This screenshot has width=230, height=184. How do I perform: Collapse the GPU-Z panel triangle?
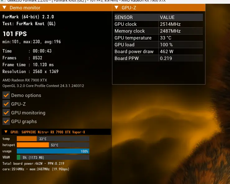116,7
